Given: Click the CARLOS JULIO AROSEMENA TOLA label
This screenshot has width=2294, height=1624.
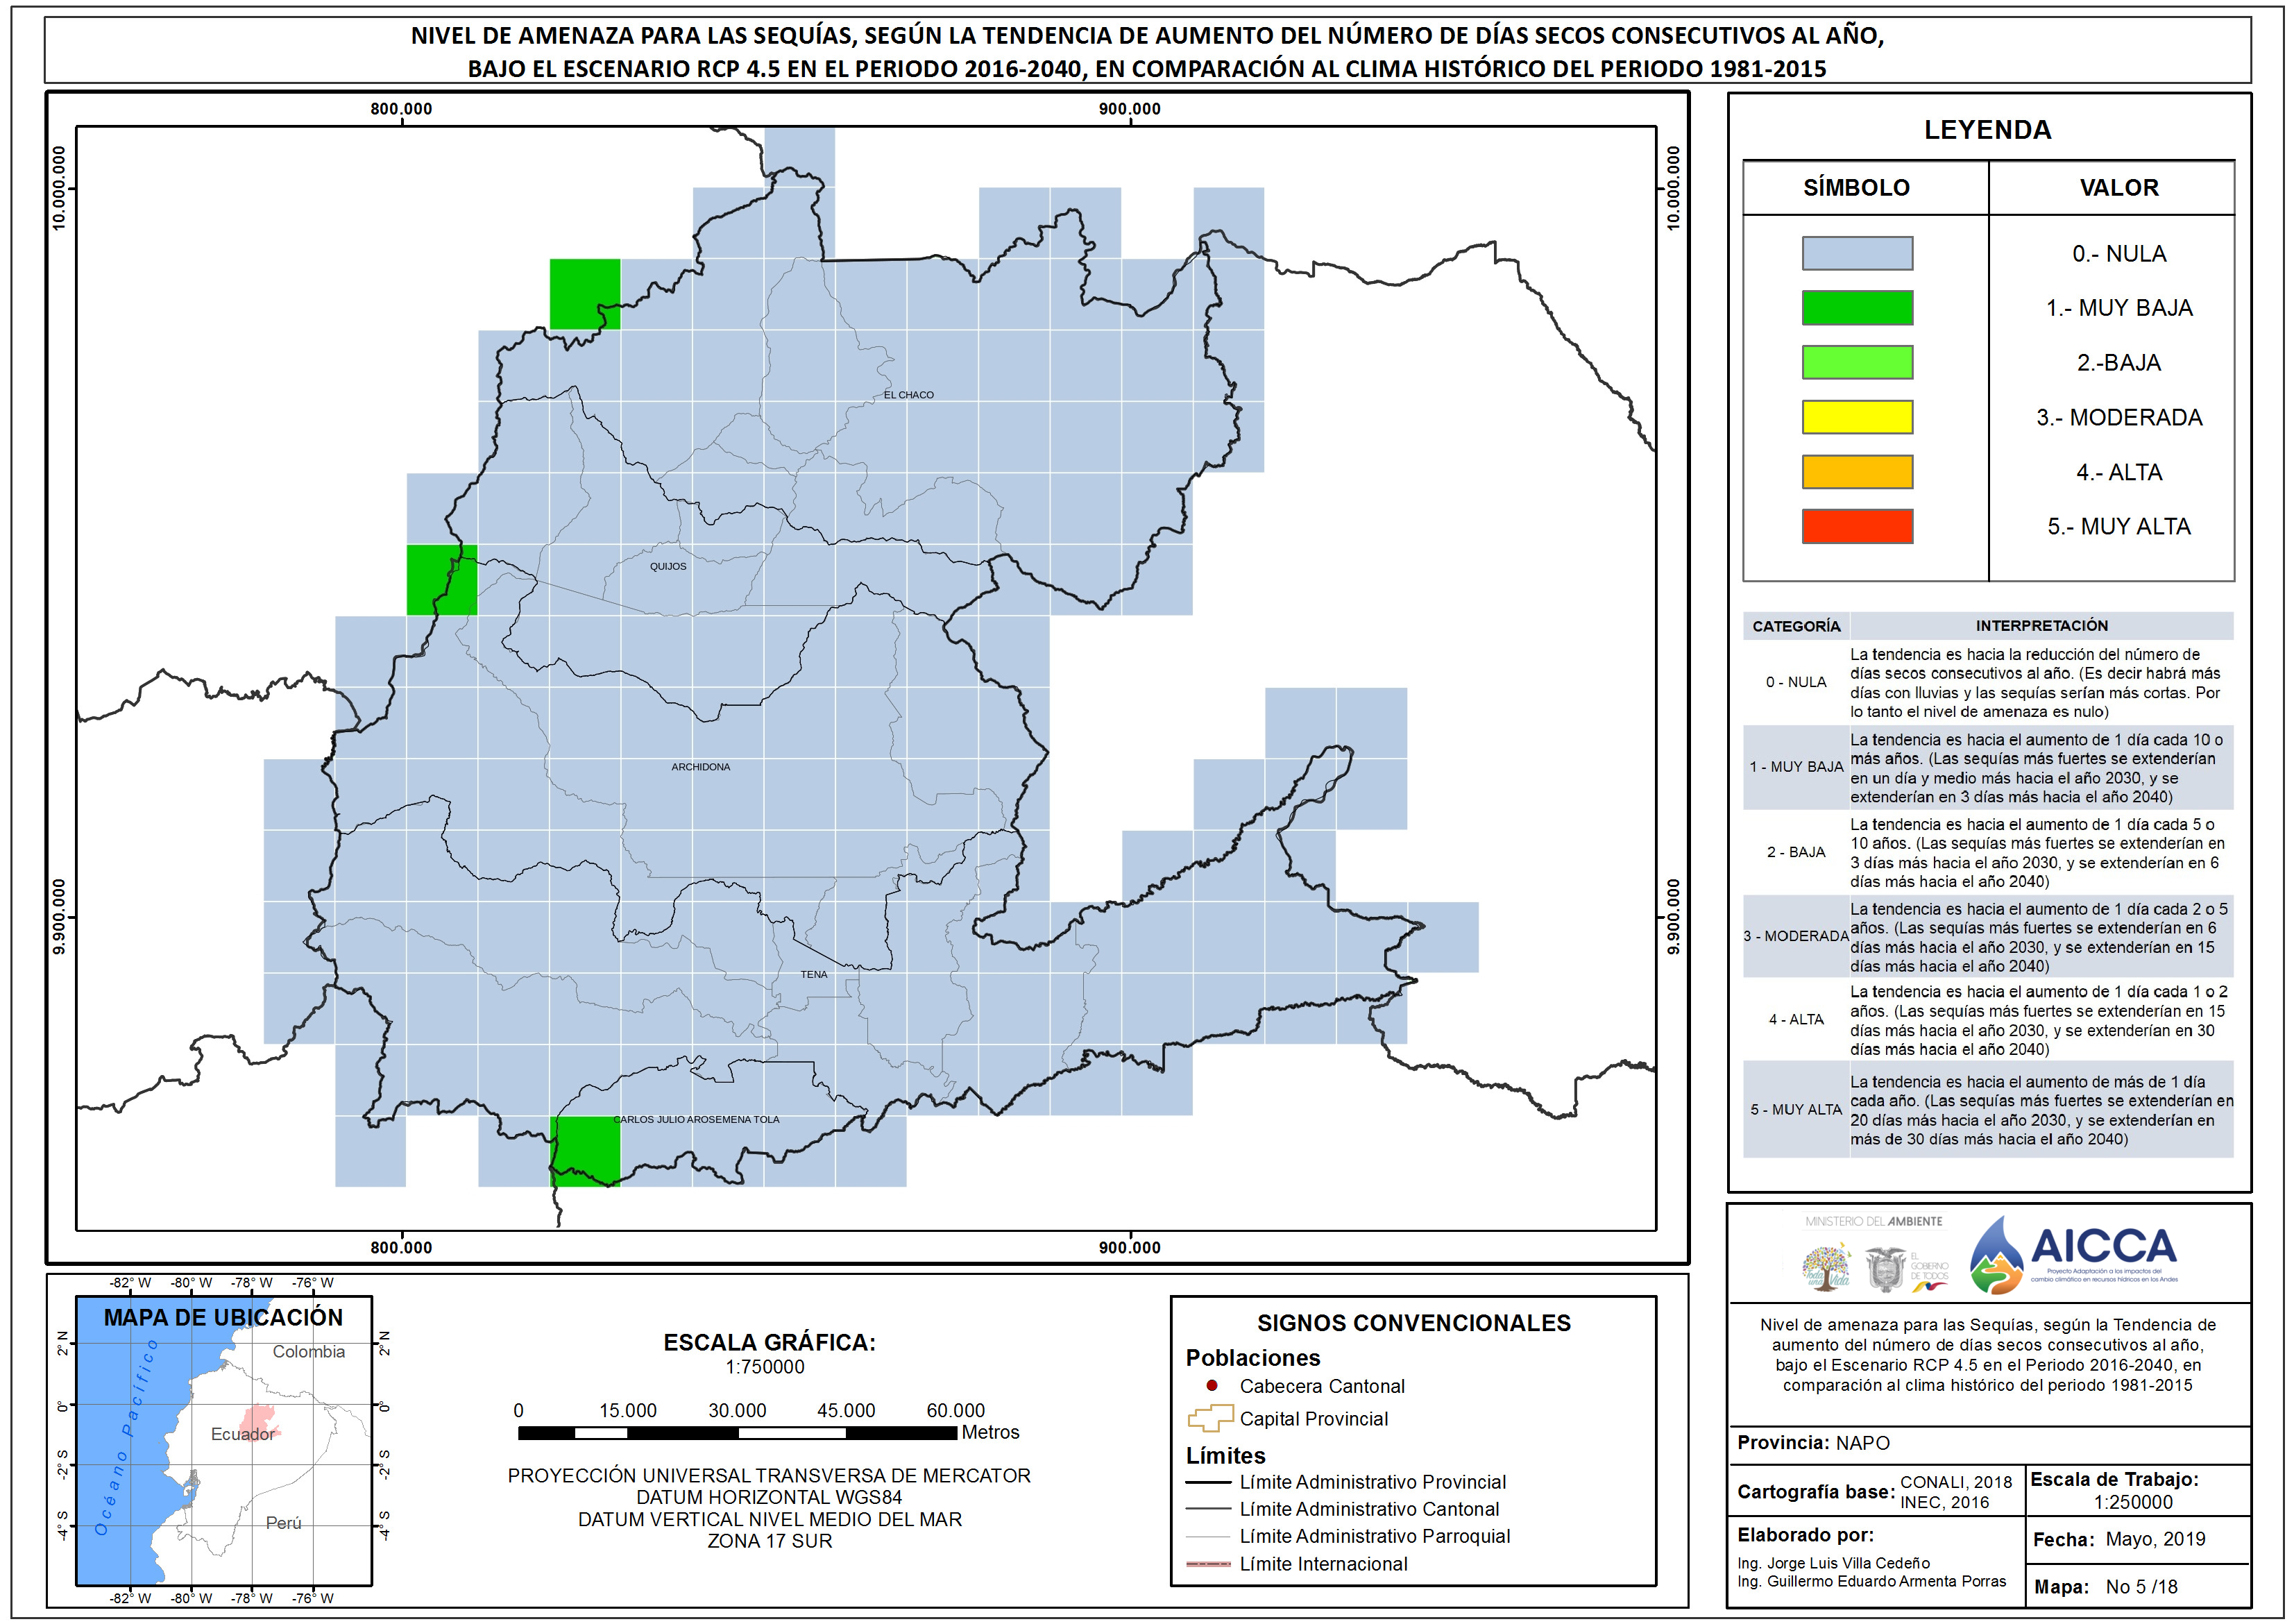Looking at the screenshot, I should point(697,1119).
